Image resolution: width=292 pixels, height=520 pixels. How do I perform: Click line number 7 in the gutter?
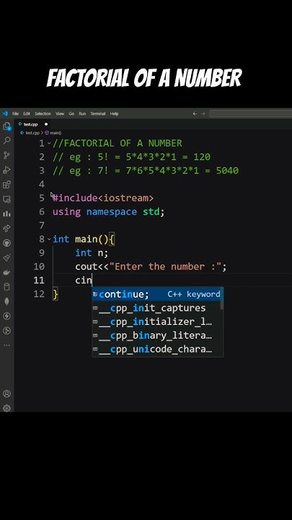(41, 225)
